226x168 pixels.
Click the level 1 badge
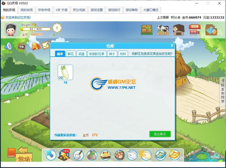pos(57,28)
